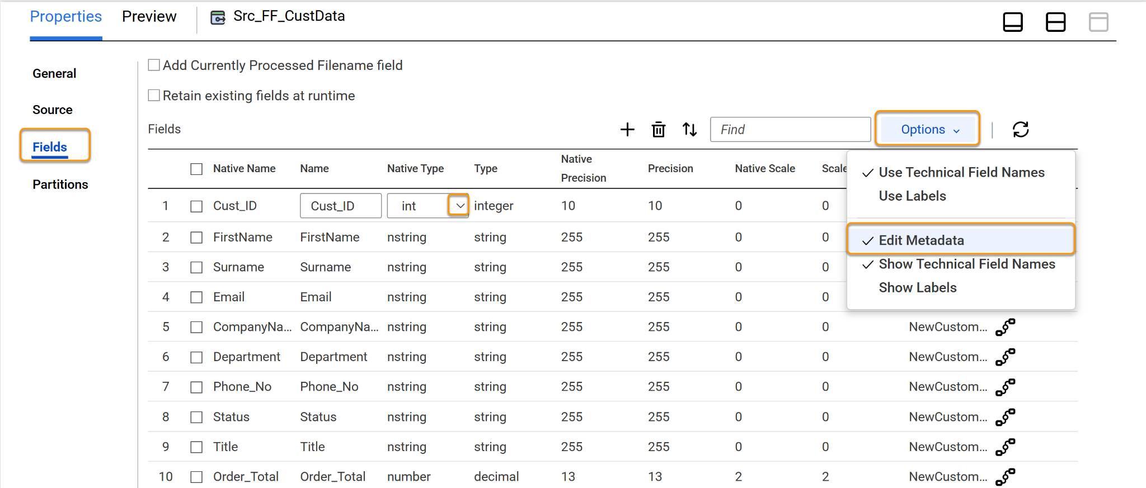Click the Cust_ID name input box
The width and height of the screenshot is (1146, 488).
pos(341,206)
